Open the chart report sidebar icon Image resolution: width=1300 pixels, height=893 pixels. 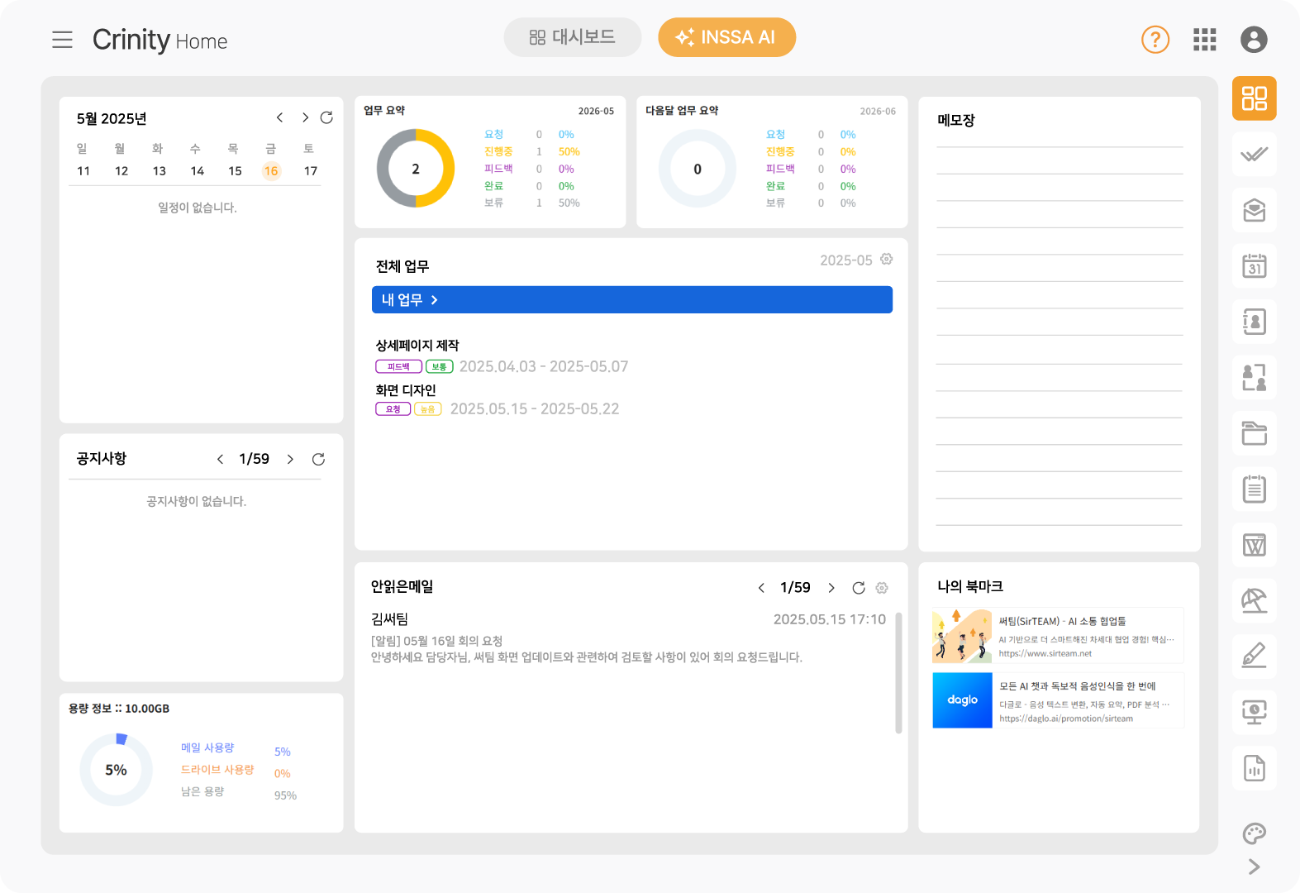click(1254, 768)
